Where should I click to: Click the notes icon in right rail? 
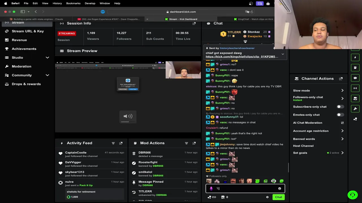tap(355, 68)
